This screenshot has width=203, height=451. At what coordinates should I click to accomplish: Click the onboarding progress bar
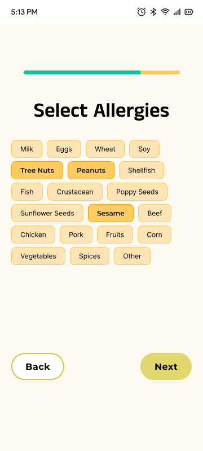pos(102,73)
